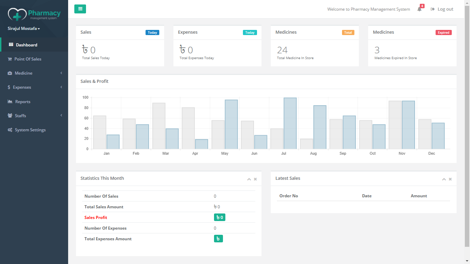Click the gears icon beside System Settings
Image resolution: width=470 pixels, height=264 pixels.
[10, 130]
